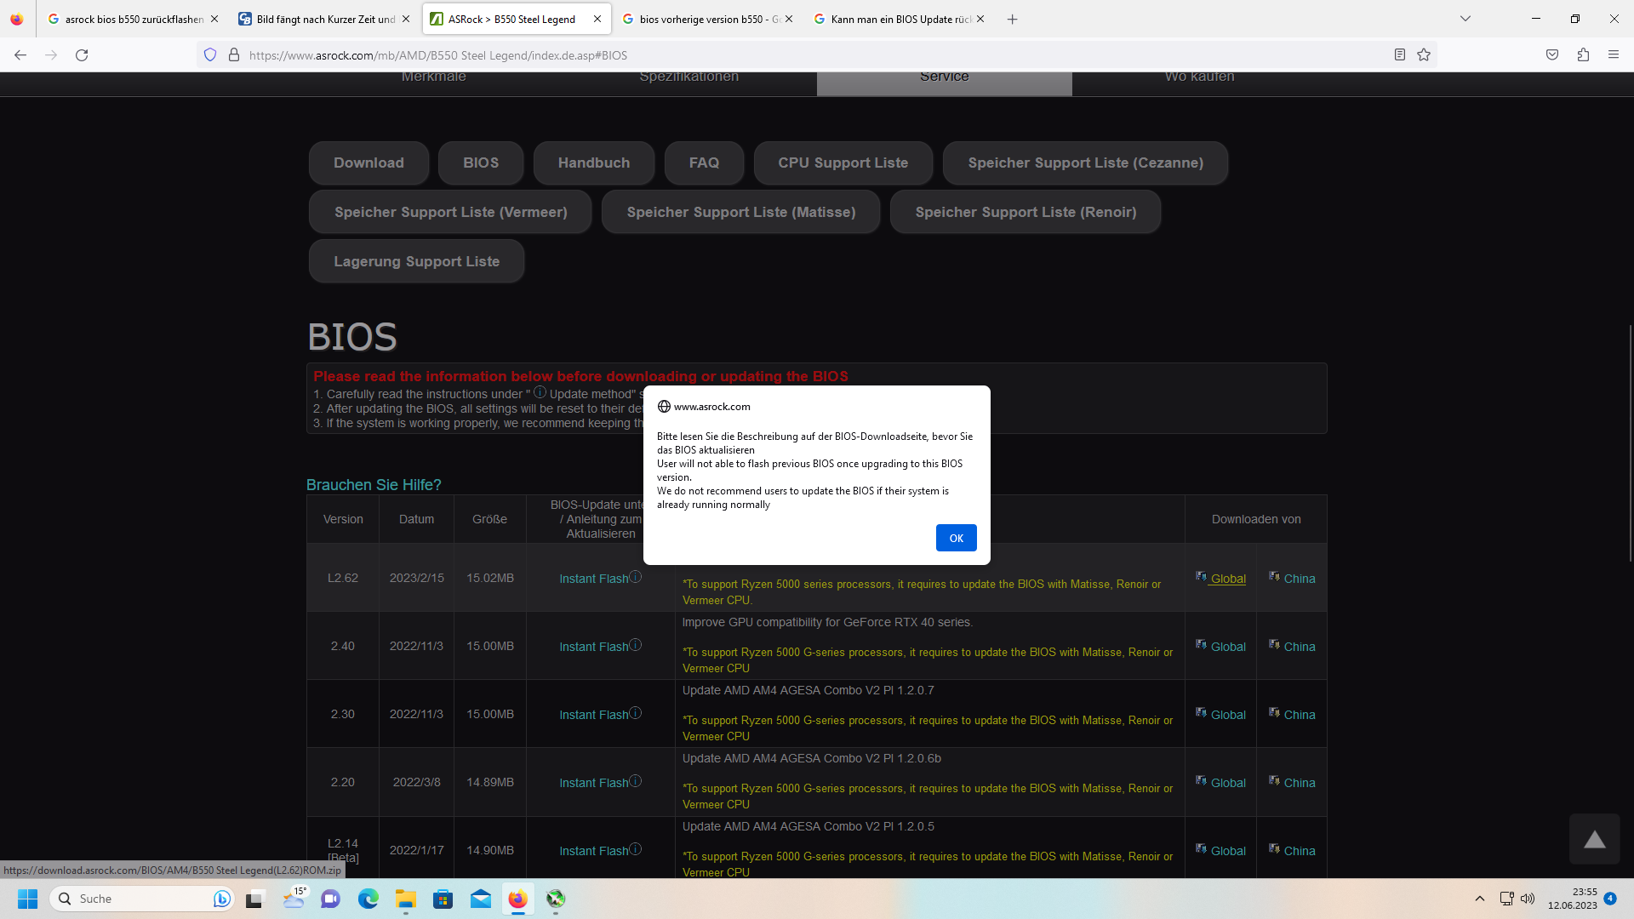Open Firefox application hamburger menu
Image resolution: width=1634 pixels, height=919 pixels.
coord(1614,55)
